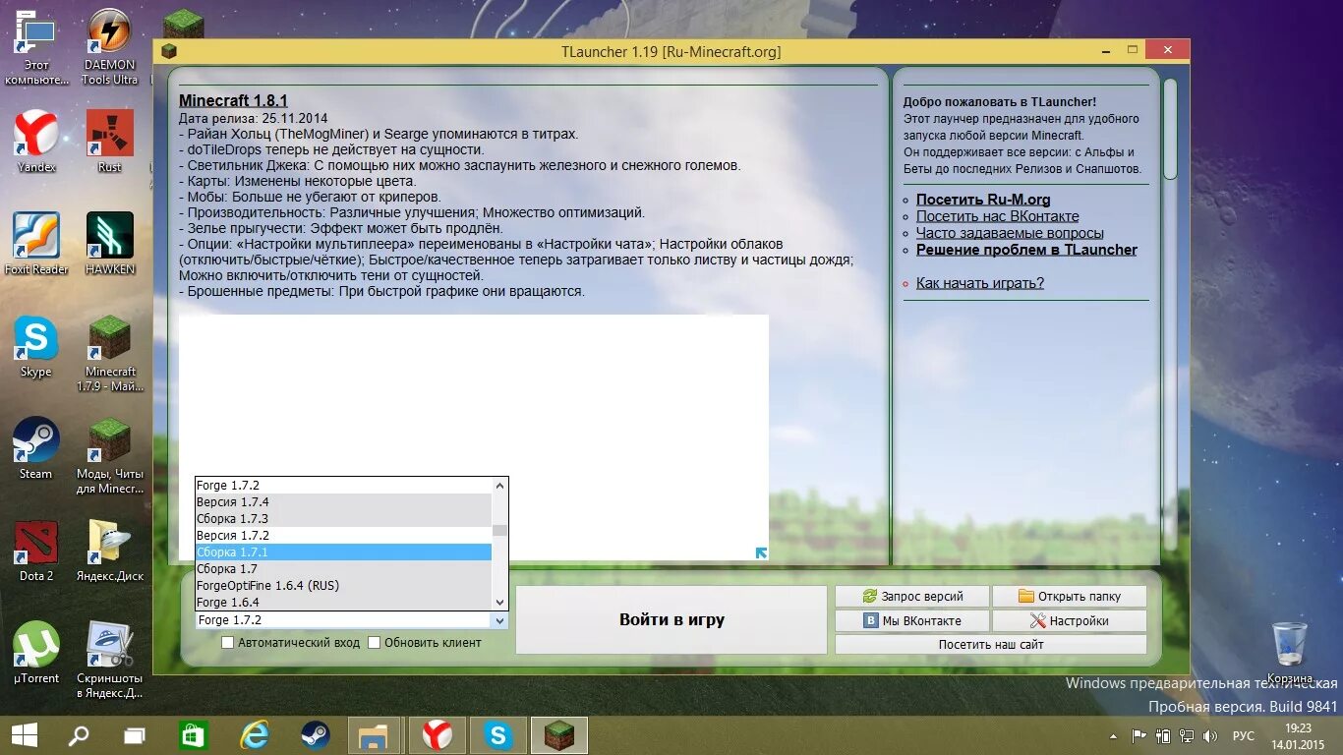Select the Dota 2 desktop icon
Viewport: 1343px width, 755px height.
coord(36,551)
